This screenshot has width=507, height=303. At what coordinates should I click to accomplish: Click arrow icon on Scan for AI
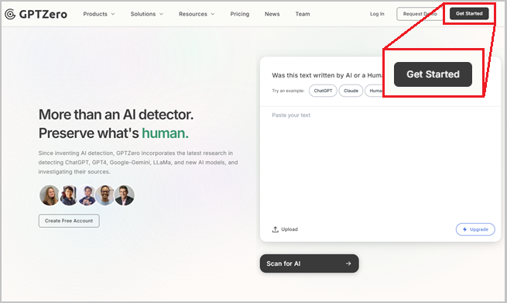[x=348, y=263]
